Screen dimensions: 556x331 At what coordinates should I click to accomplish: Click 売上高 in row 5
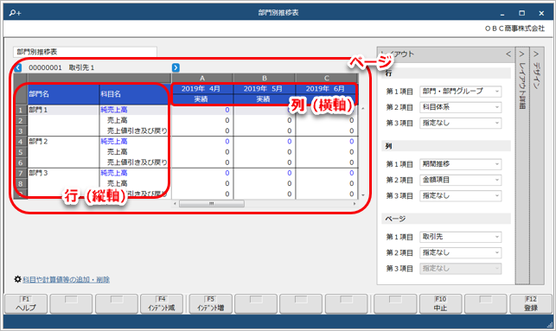click(118, 152)
